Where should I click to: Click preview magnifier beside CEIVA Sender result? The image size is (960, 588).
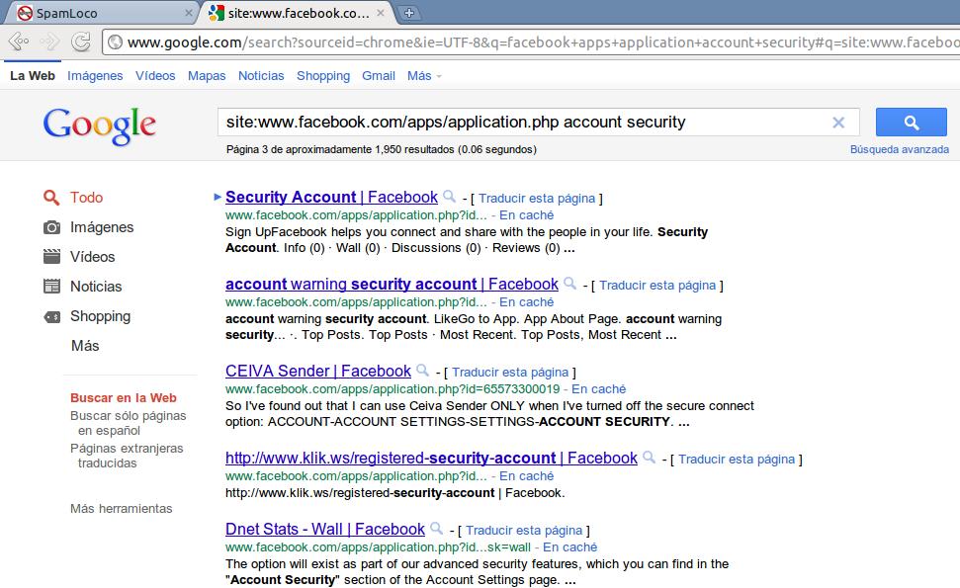click(x=422, y=371)
